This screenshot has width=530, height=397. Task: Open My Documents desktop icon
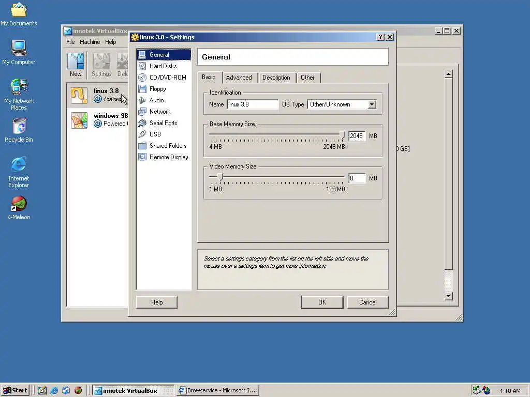click(x=19, y=14)
